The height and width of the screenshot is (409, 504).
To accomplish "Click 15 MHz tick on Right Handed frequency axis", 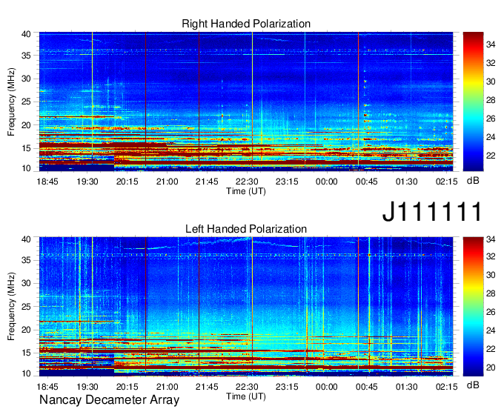I will (x=26, y=148).
